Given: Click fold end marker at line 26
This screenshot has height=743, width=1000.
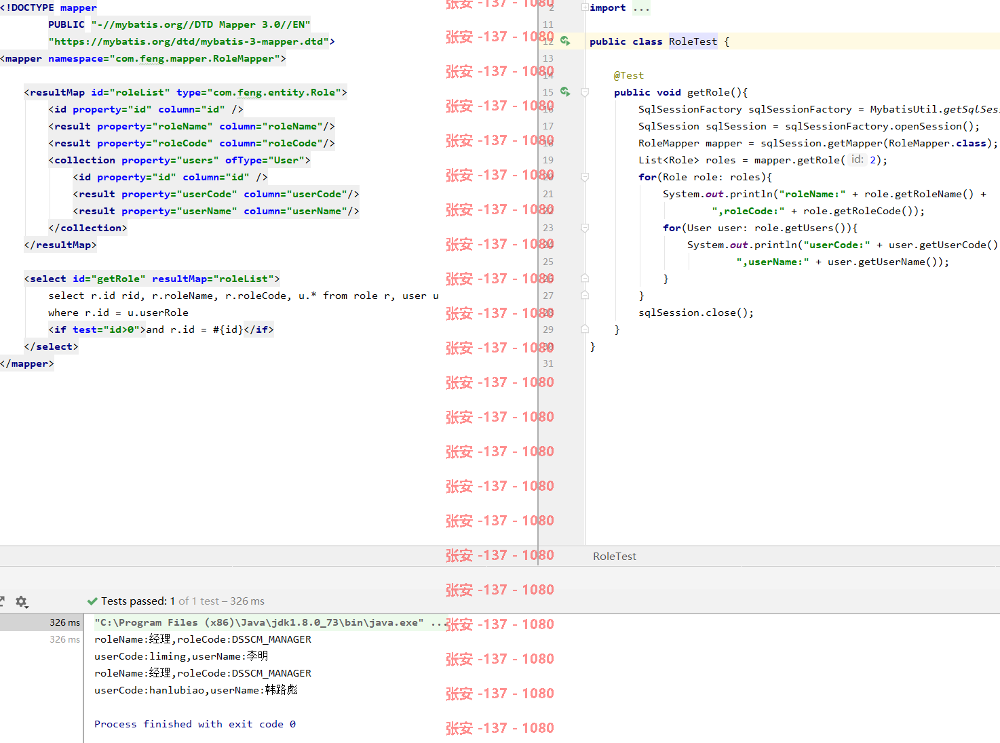Looking at the screenshot, I should coord(585,279).
